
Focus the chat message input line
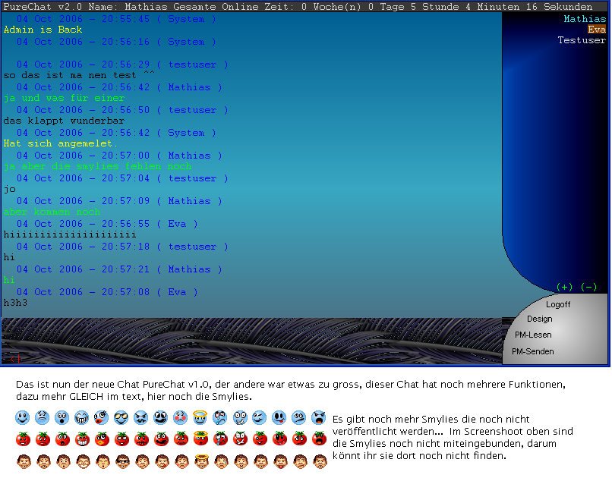click(251, 359)
